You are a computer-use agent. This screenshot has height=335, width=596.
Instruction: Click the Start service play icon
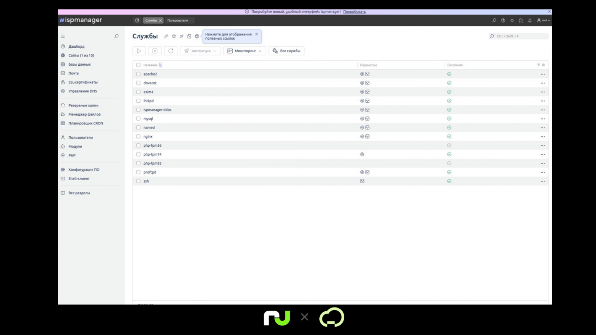pos(139,51)
